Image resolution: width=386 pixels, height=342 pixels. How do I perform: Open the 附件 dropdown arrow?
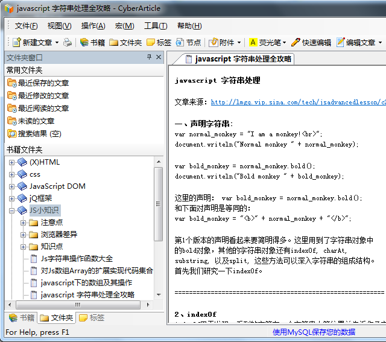pos(239,43)
